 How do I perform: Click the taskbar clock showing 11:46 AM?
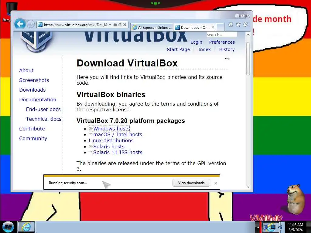click(295, 227)
